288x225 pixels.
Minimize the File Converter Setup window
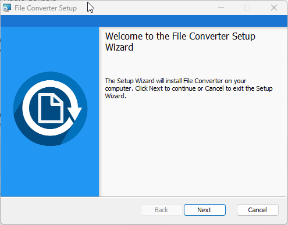(221, 8)
